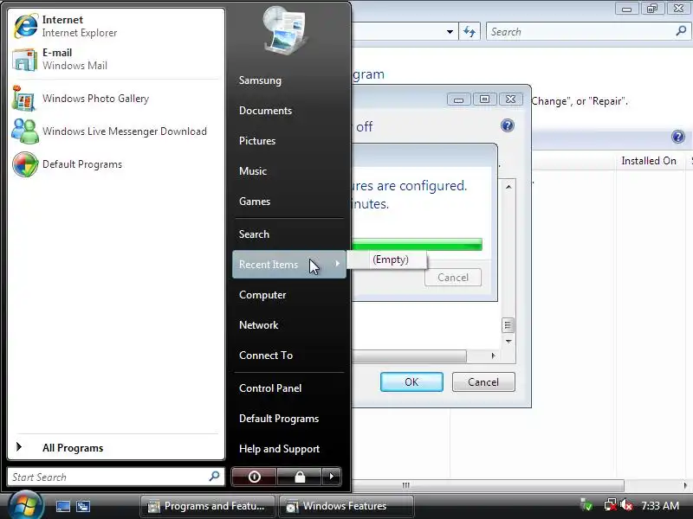This screenshot has width=693, height=519.
Task: Click the Windows Start orb
Action: tap(25, 505)
